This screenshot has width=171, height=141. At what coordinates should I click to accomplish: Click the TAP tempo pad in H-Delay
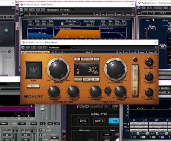tap(33, 70)
